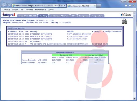
Task: Click the 259.7188 consumption value
Action: tap(70, 60)
